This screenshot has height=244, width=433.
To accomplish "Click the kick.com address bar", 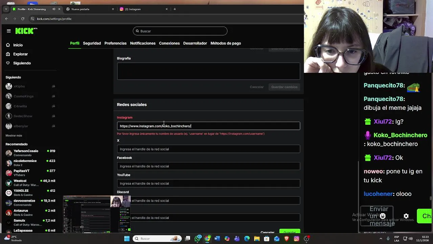I will click(x=162, y=19).
